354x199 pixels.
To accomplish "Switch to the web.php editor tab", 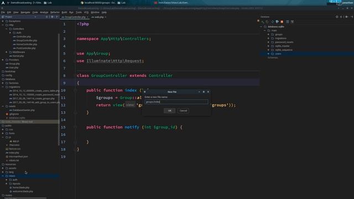I will (98, 17).
